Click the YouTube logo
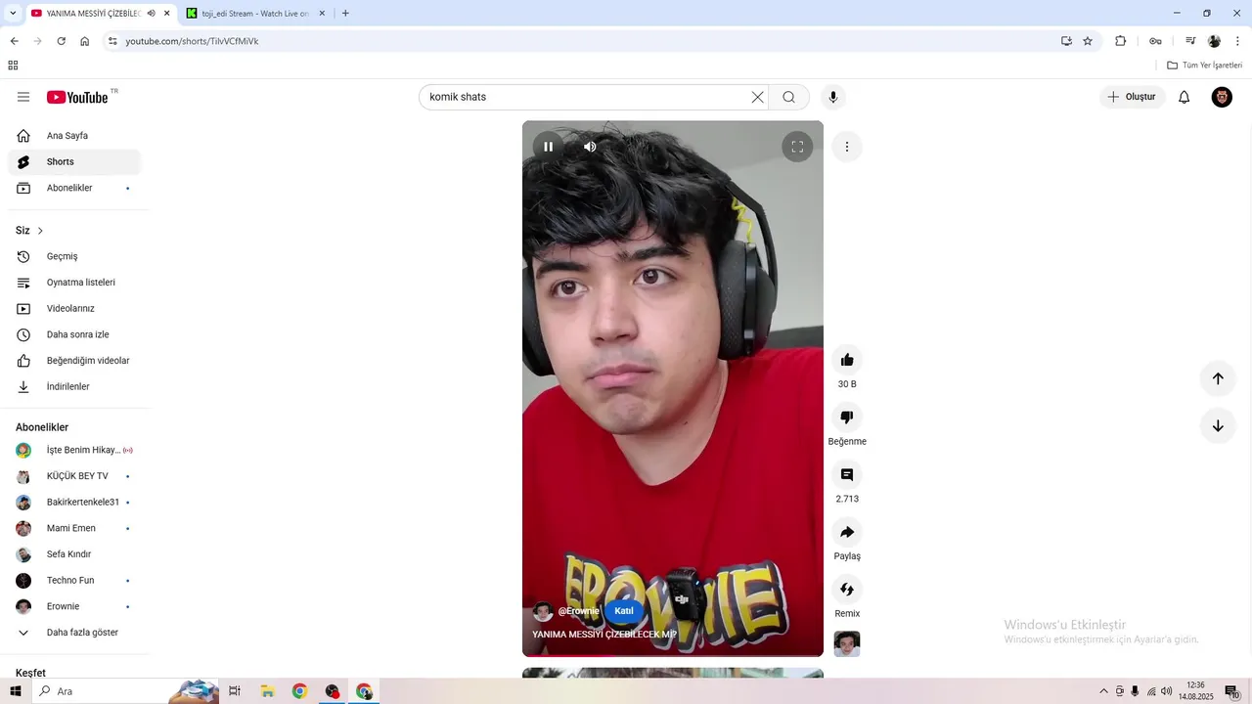 point(78,97)
